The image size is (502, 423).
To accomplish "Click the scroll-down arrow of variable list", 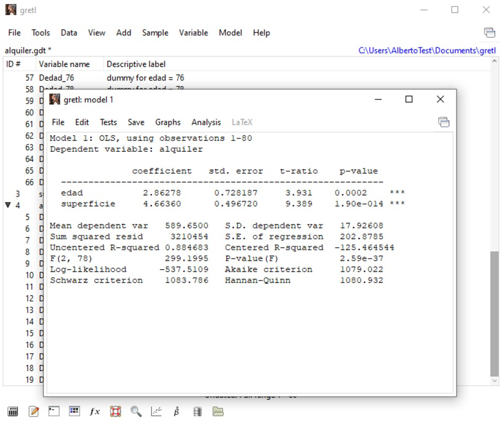I will pyautogui.click(x=495, y=381).
